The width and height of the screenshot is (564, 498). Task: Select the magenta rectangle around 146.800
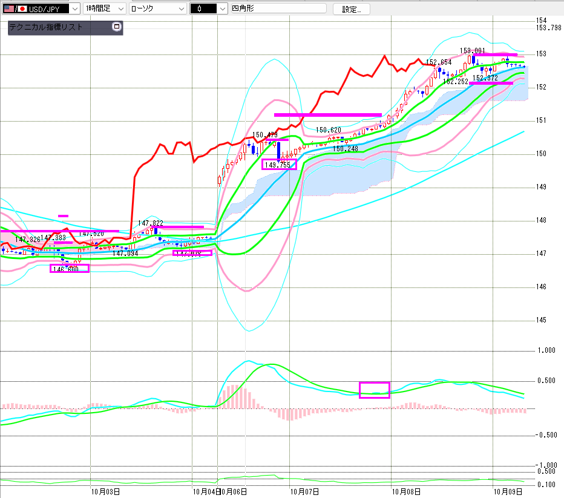(x=69, y=268)
